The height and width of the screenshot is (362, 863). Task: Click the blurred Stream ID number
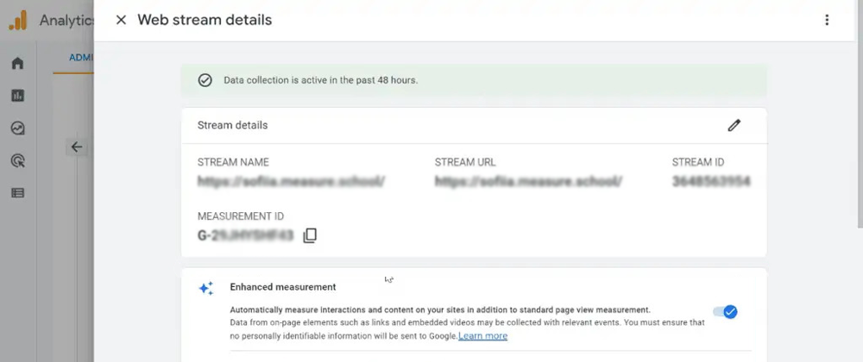[x=711, y=182]
